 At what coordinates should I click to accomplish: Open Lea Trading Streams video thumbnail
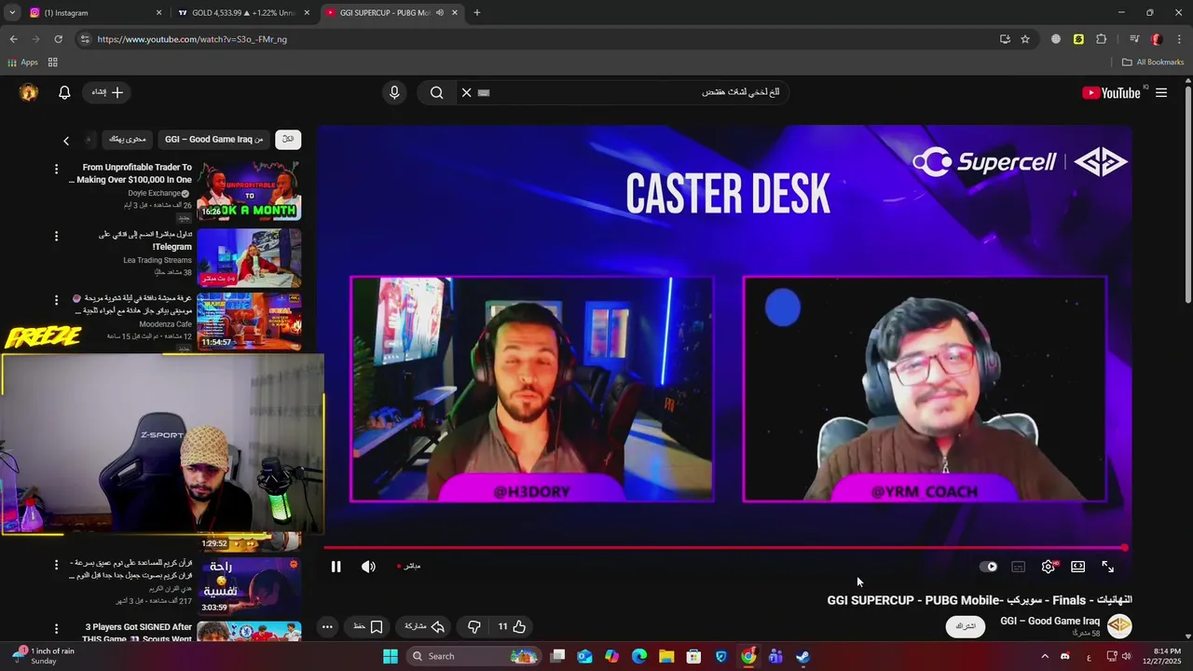[249, 257]
